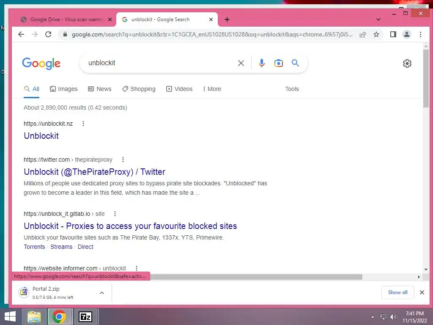Go back to the previous page
This screenshot has height=325, width=433.
pos(21,34)
